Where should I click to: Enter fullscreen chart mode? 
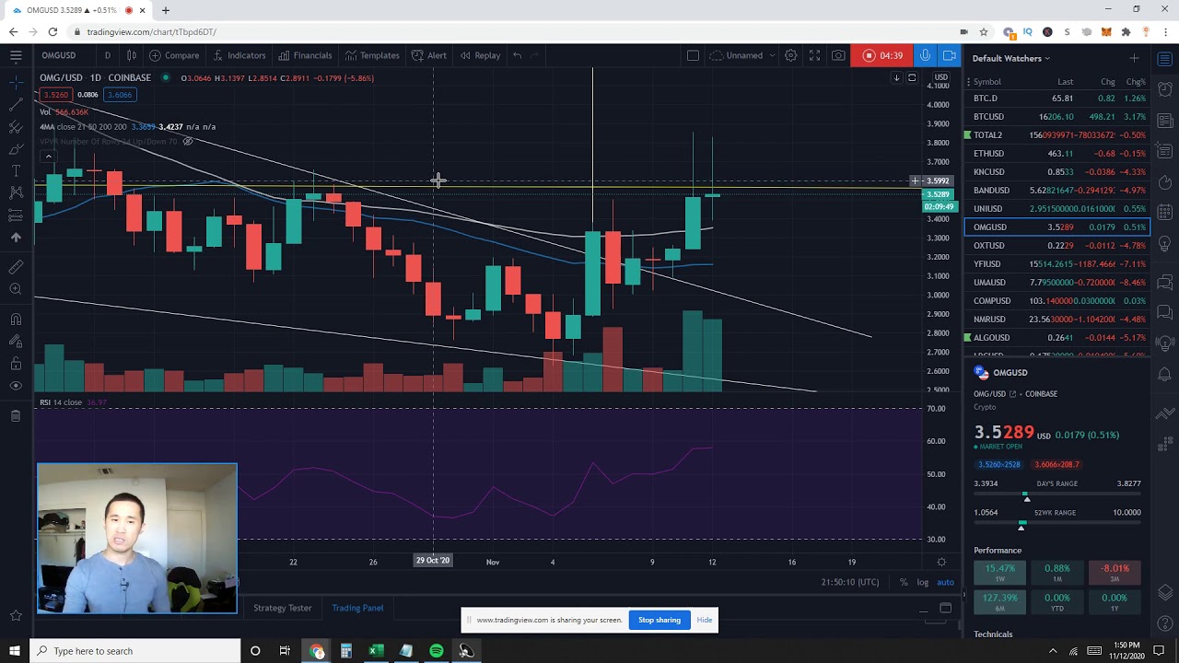point(814,55)
